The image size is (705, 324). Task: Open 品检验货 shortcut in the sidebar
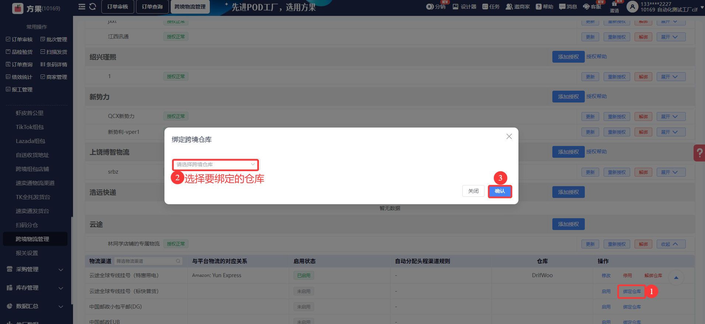coord(19,52)
